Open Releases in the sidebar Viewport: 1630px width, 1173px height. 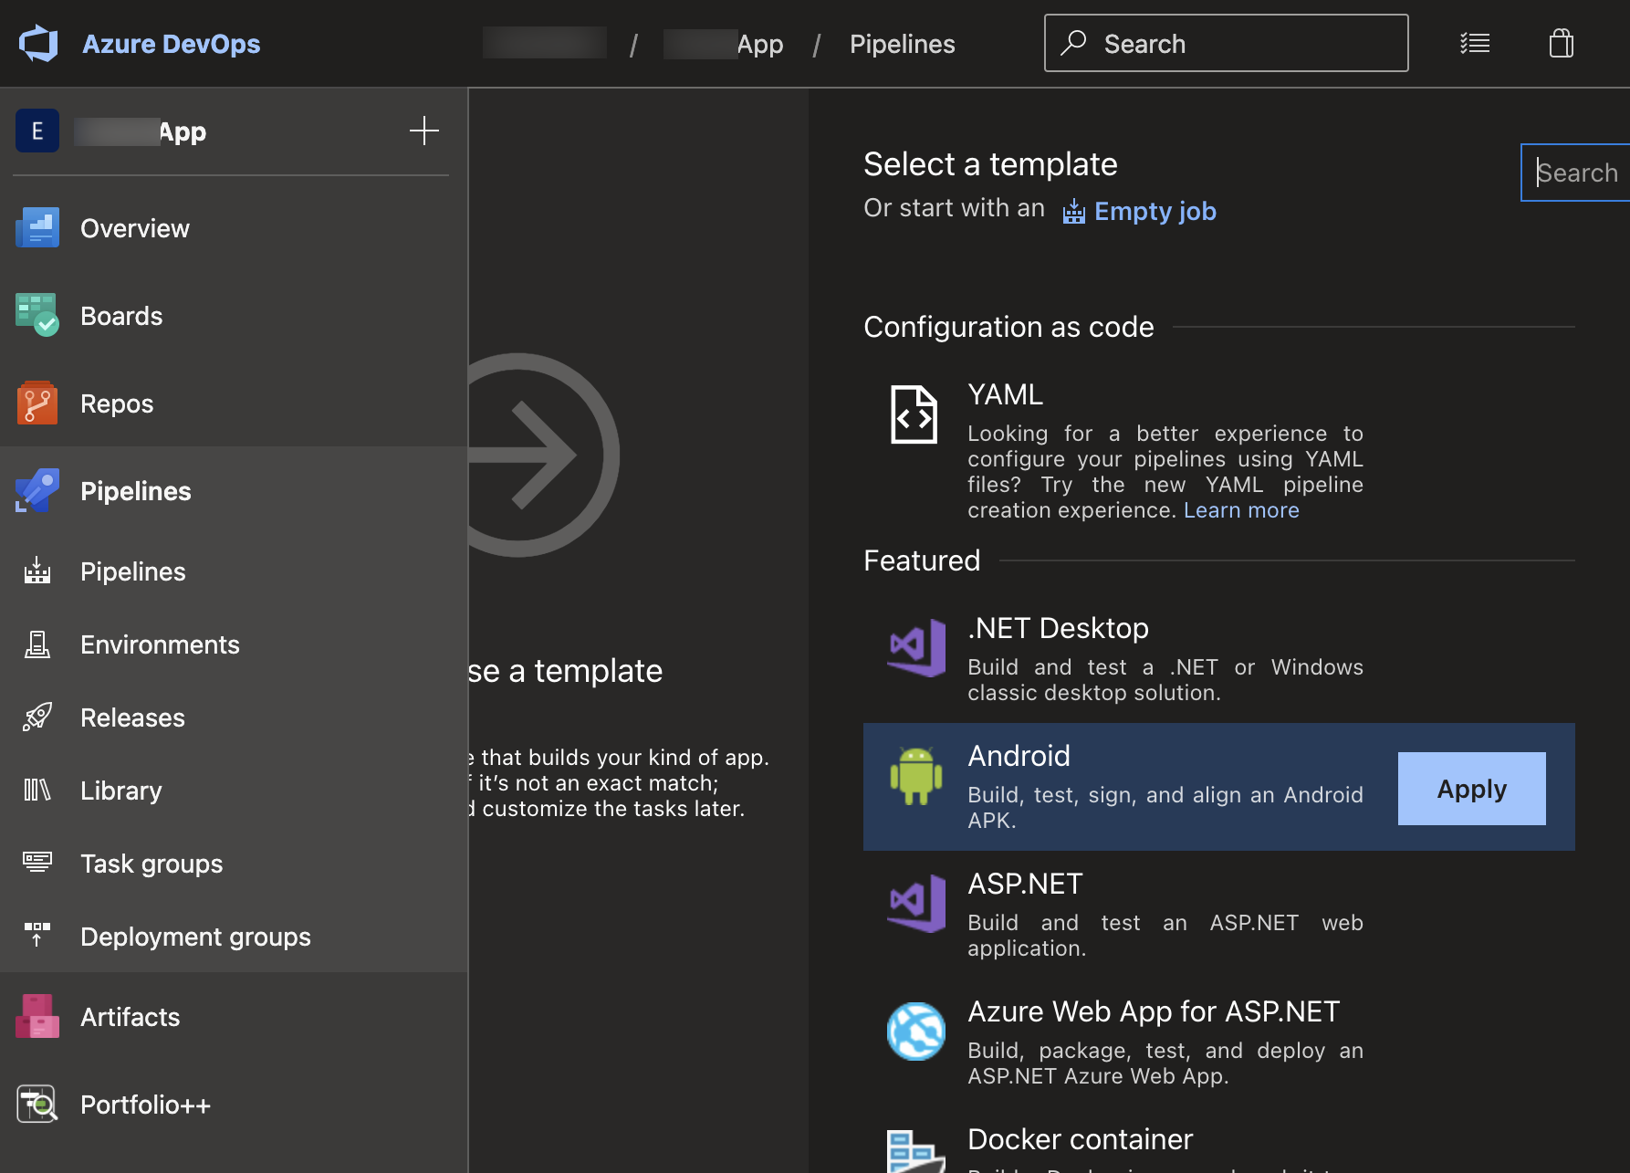(x=132, y=717)
